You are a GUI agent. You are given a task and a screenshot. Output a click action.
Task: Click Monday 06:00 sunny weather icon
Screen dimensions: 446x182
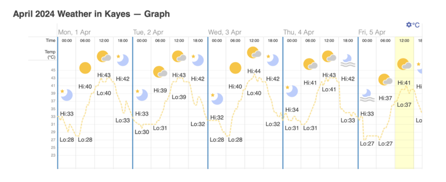tap(85, 68)
